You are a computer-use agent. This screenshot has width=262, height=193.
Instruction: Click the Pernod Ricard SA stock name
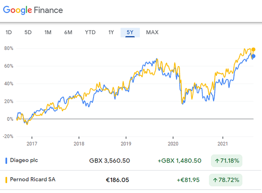(x=33, y=180)
